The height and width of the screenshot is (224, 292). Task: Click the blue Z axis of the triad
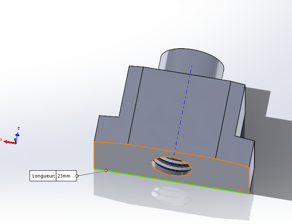point(18,134)
